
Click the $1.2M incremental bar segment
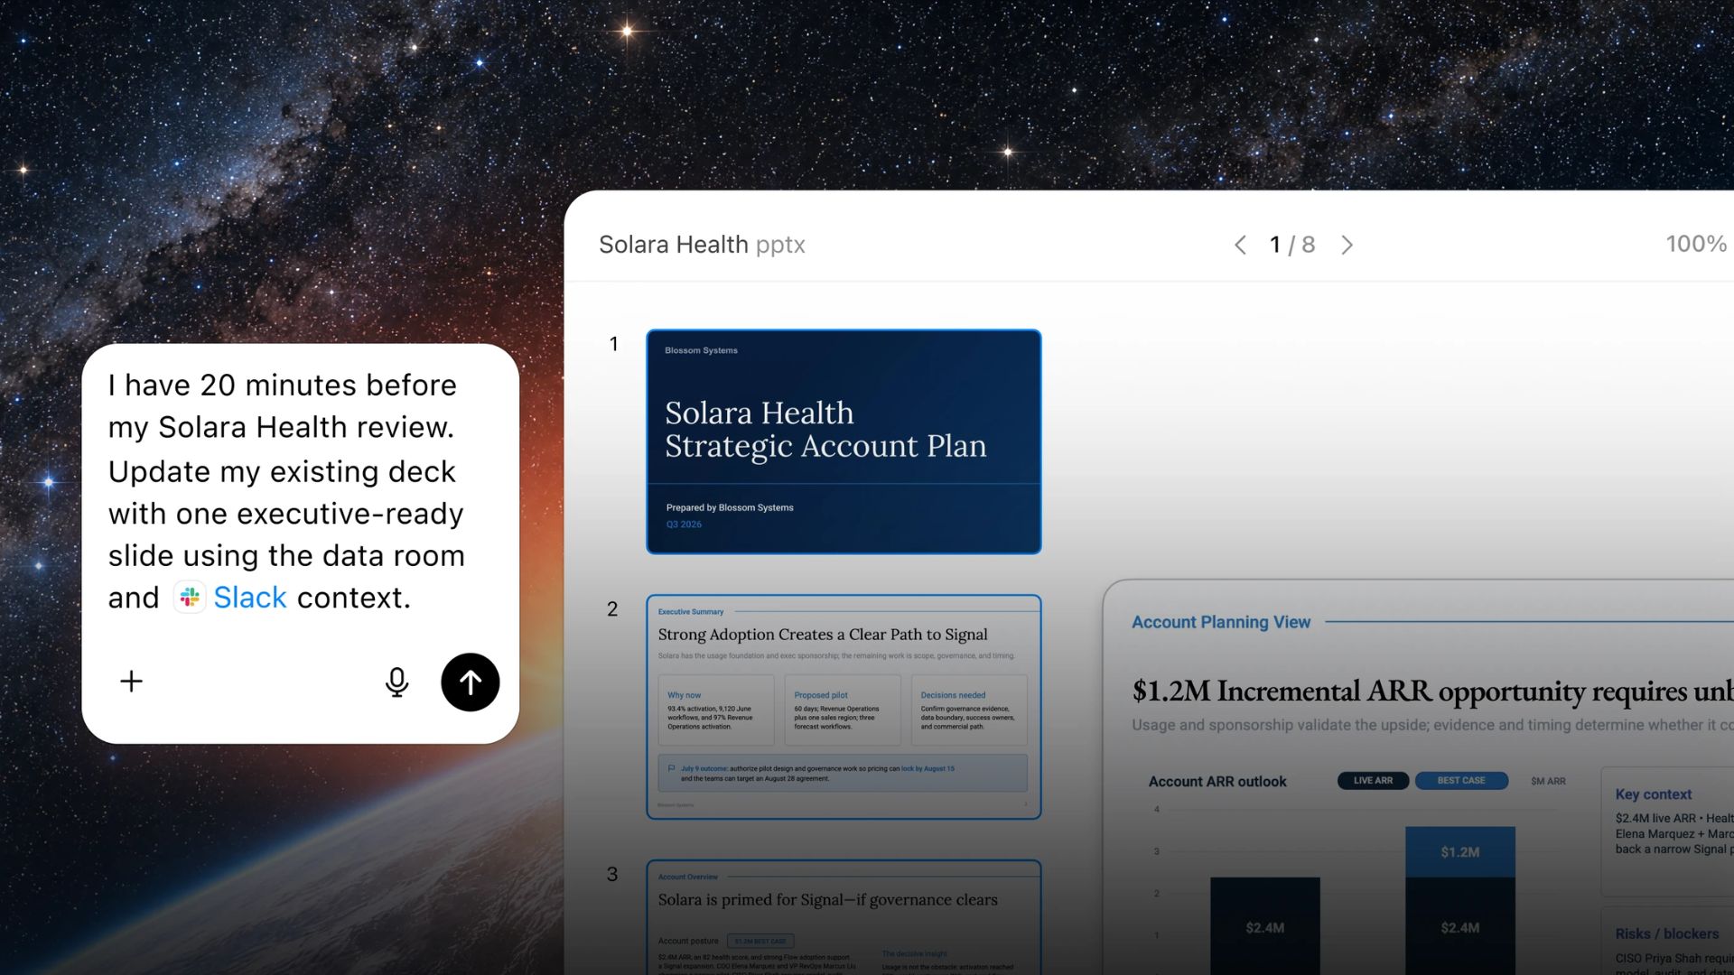coord(1460,852)
